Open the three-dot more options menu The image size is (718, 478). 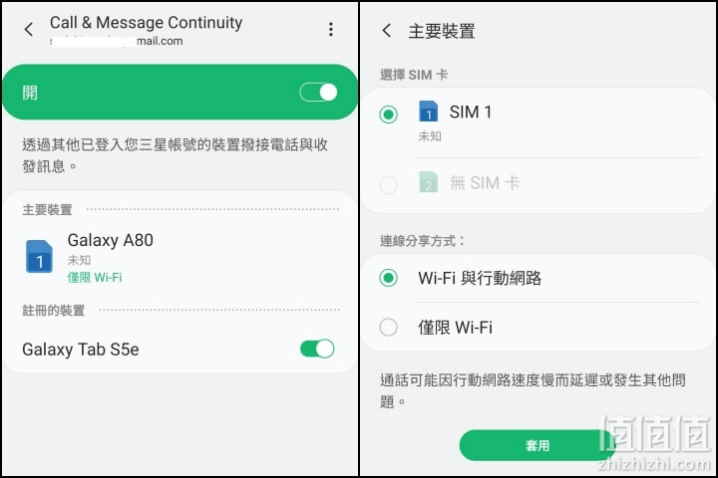[331, 29]
